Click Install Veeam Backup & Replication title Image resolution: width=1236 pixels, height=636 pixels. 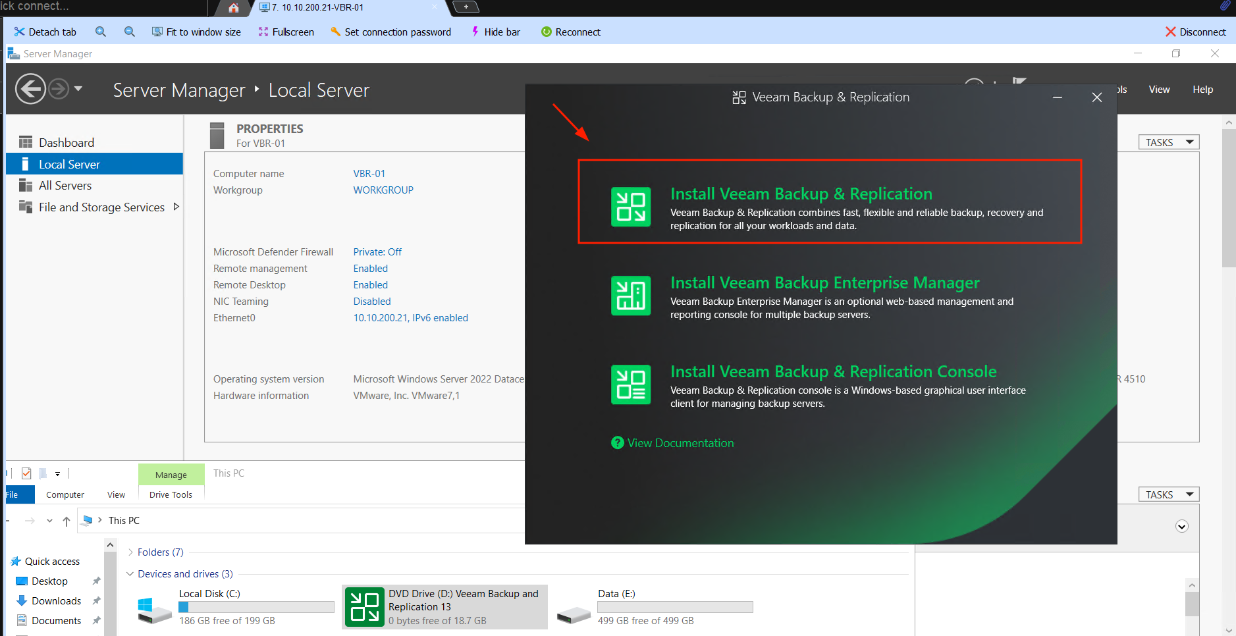coord(801,194)
